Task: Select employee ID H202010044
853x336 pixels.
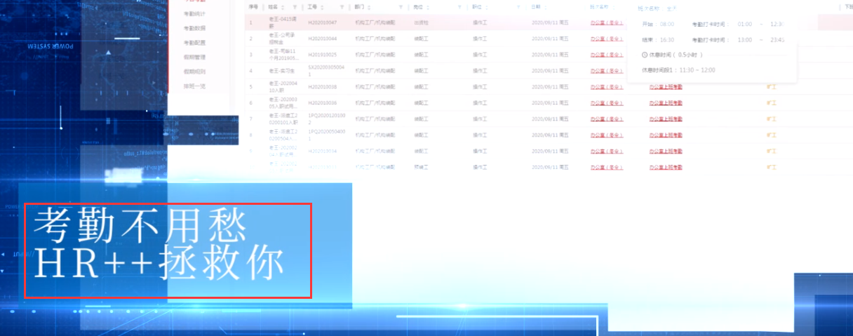Action: point(323,38)
